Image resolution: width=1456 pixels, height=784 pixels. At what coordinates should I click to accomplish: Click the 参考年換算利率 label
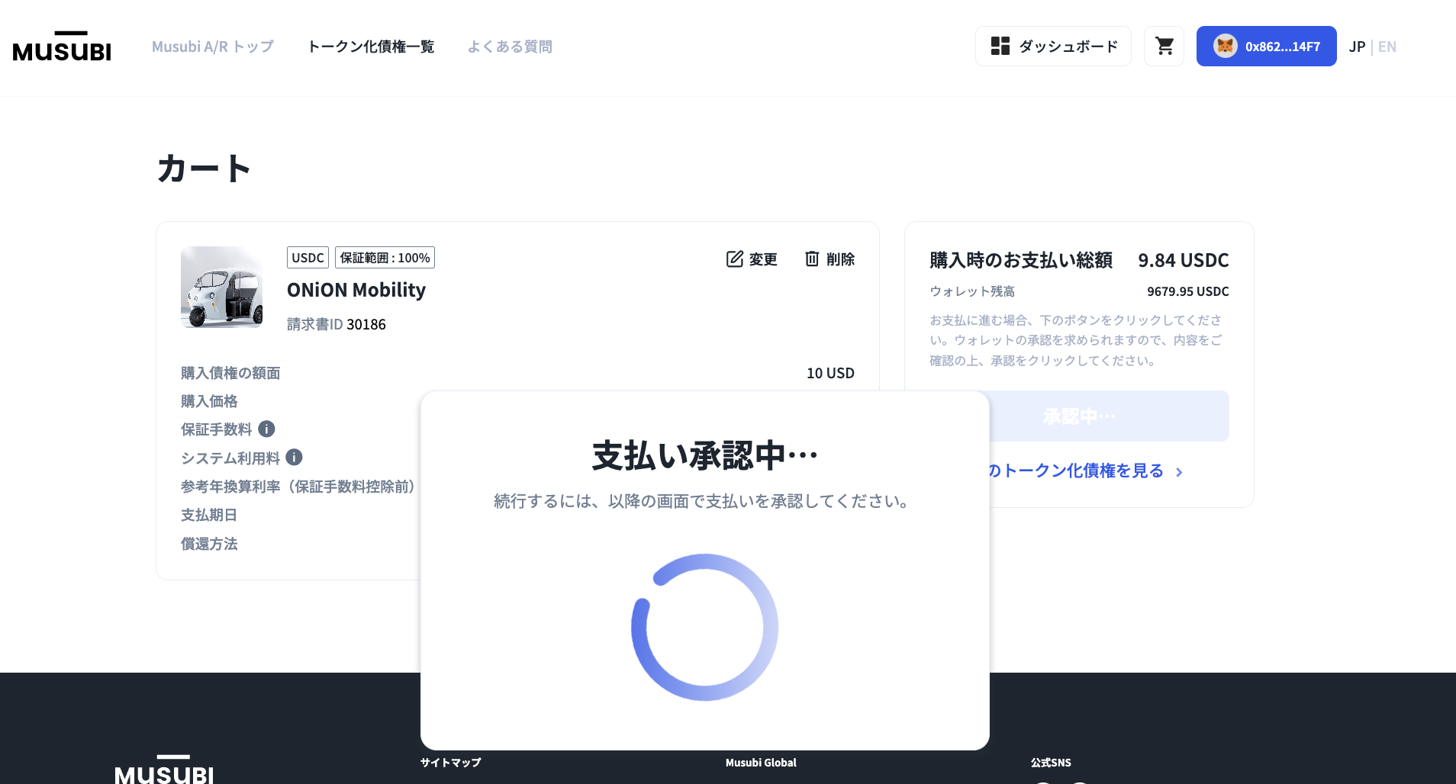coord(298,487)
